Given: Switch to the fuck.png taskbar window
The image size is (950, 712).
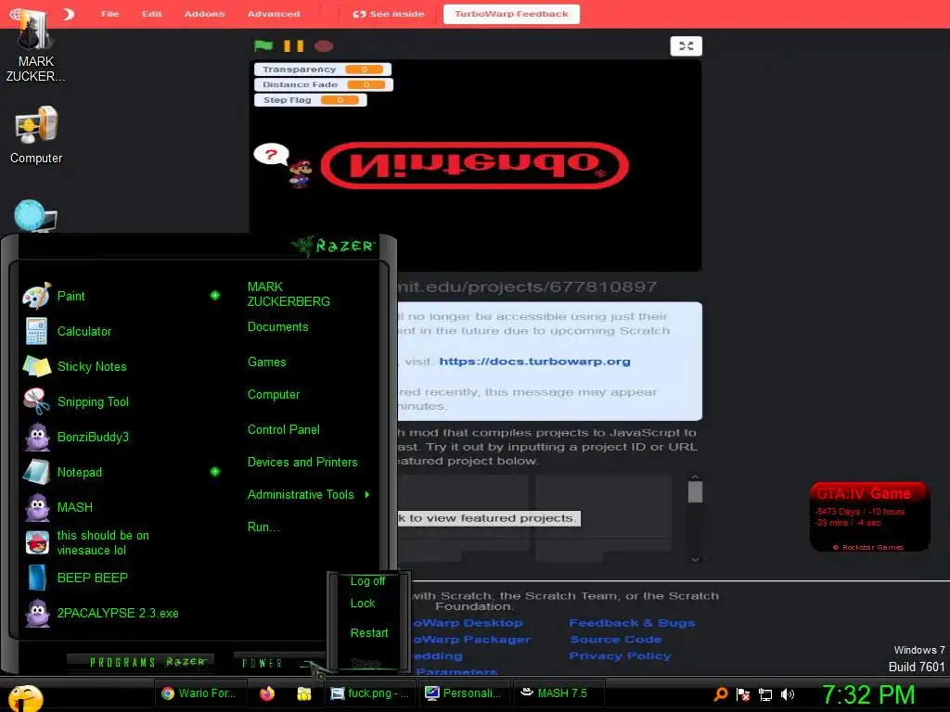Looking at the screenshot, I should pos(369,693).
